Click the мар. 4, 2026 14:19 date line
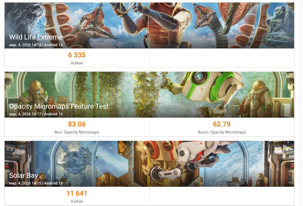The height and width of the screenshot is (206, 303). [x=36, y=45]
